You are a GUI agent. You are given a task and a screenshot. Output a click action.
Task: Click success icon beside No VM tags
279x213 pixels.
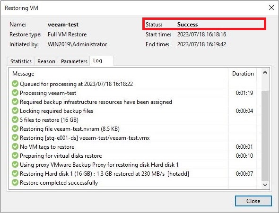click(15, 146)
